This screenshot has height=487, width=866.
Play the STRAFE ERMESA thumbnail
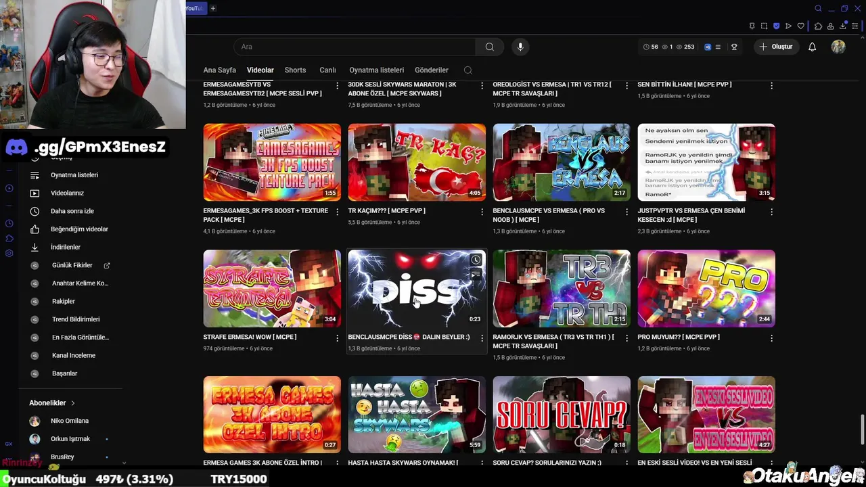coord(272,289)
